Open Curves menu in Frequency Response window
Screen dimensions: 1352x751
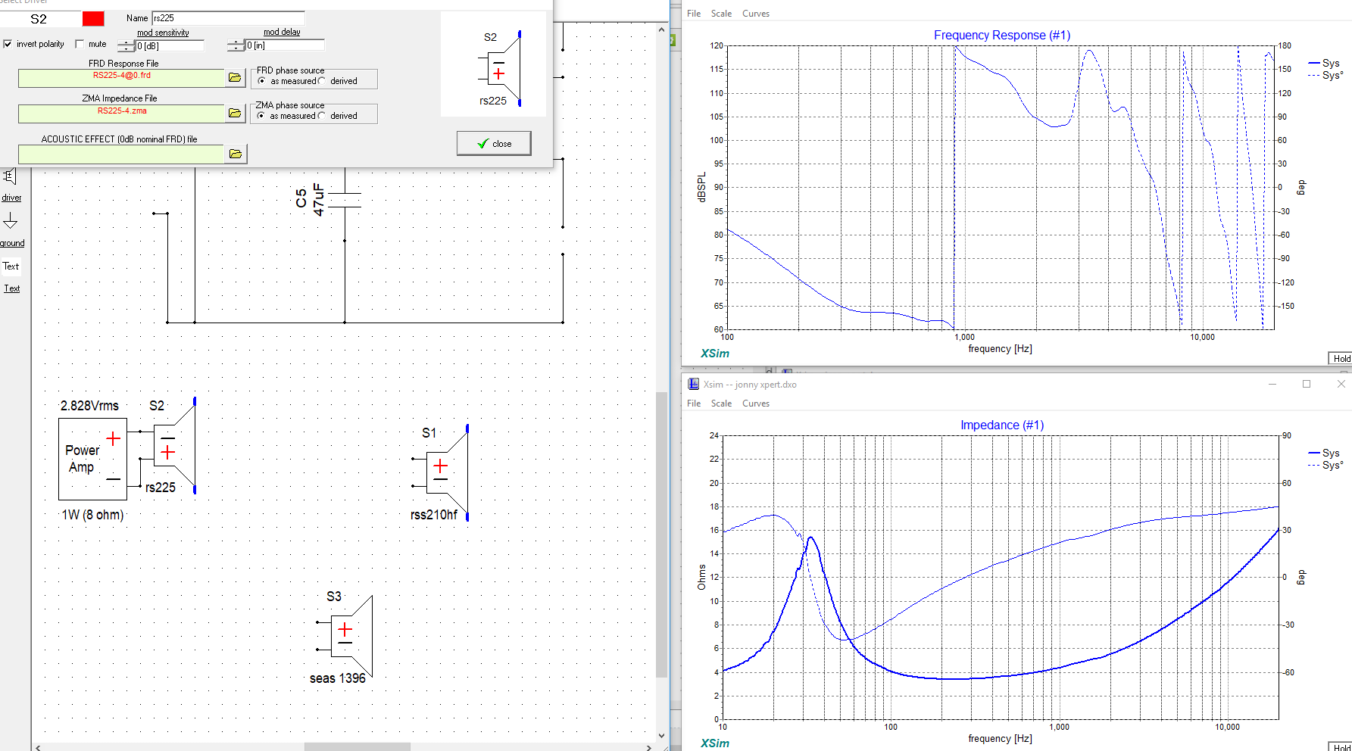[x=756, y=14]
